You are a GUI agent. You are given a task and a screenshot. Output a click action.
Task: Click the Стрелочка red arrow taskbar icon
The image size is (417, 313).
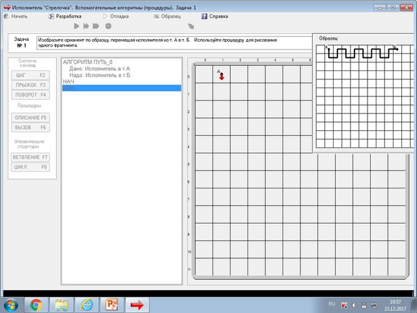[x=137, y=305]
